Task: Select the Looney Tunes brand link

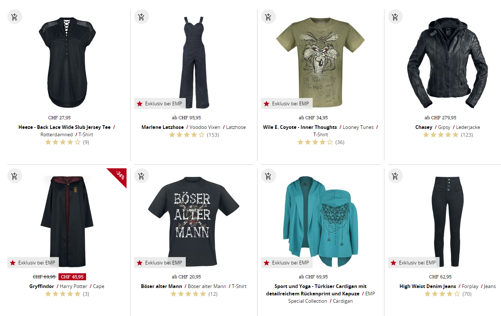Action: click(358, 127)
